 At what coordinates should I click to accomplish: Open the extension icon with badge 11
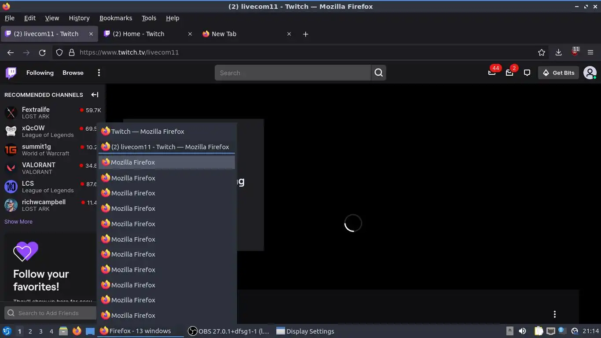[575, 51]
